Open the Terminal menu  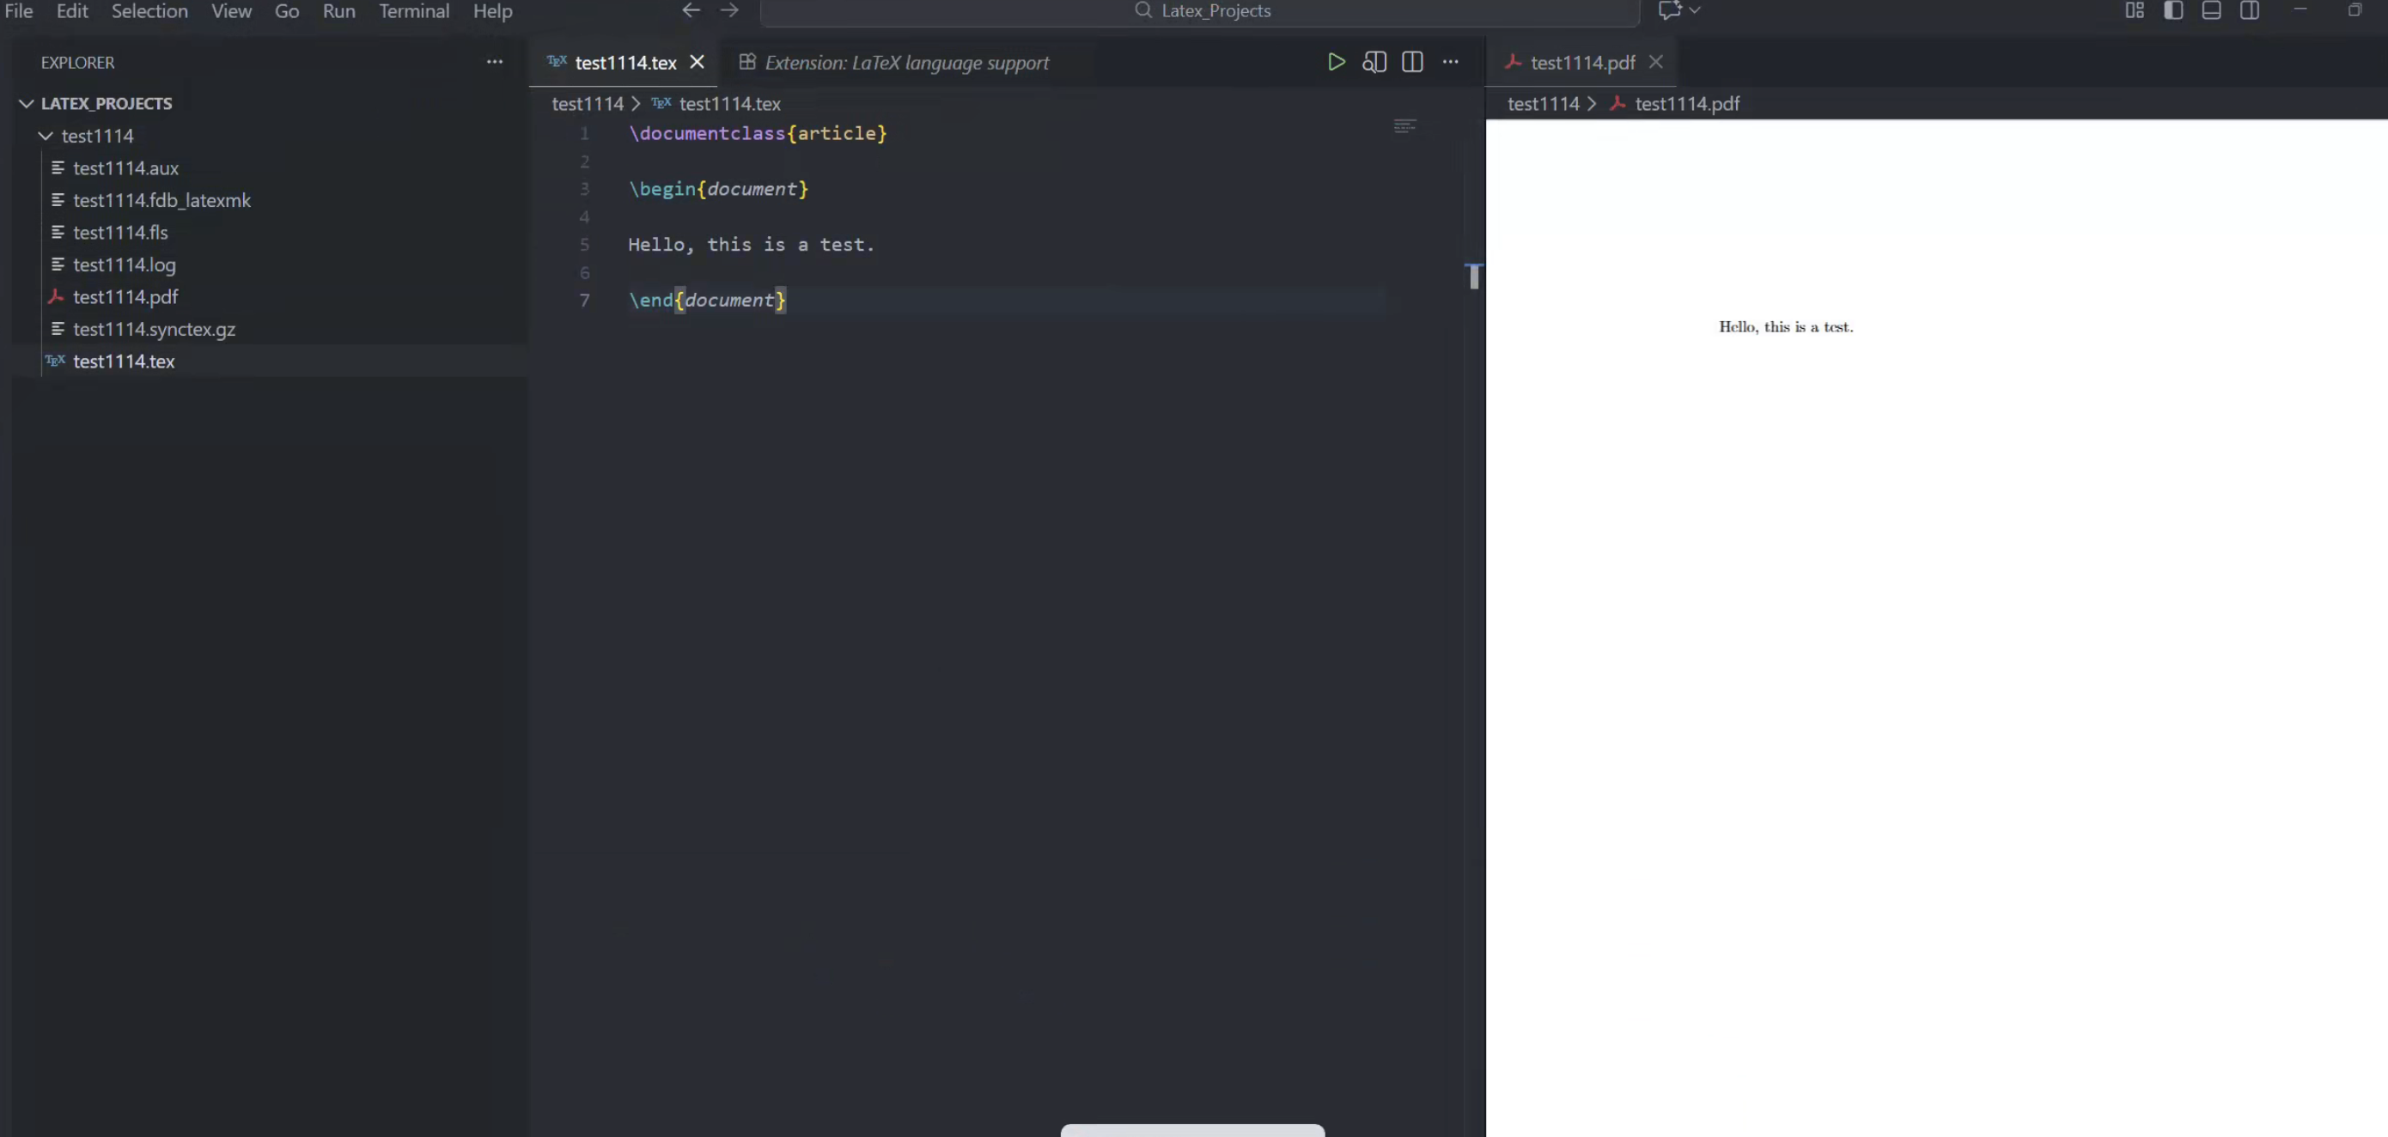point(413,11)
